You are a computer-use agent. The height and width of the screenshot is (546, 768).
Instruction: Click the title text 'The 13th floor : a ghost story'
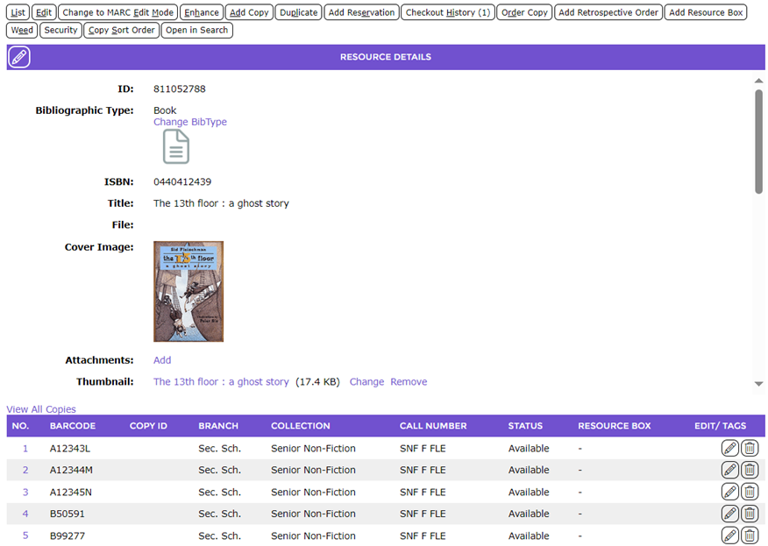tap(221, 203)
